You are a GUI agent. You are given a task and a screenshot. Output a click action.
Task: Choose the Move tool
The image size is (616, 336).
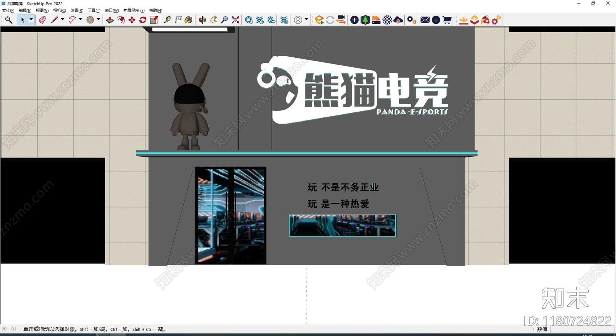pyautogui.click(x=132, y=20)
